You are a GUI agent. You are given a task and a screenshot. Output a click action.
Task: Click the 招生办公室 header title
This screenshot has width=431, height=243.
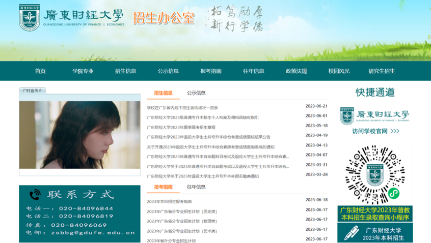click(x=164, y=18)
